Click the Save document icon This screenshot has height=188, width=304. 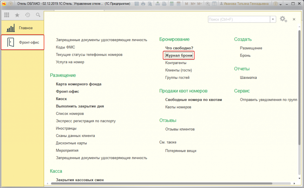coord(137,3)
